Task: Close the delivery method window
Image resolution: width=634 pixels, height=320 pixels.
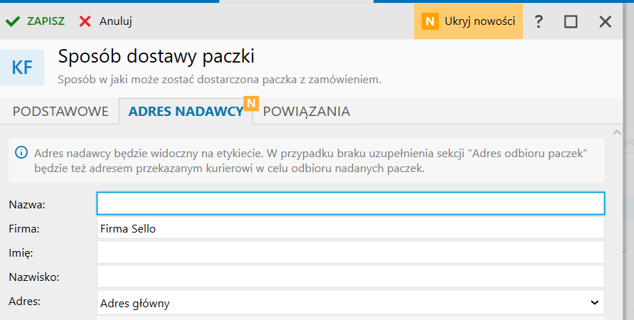Action: (606, 21)
